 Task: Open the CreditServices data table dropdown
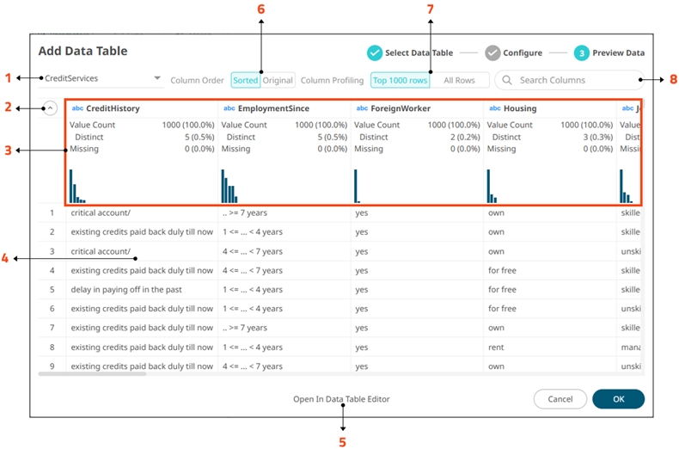[x=157, y=78]
